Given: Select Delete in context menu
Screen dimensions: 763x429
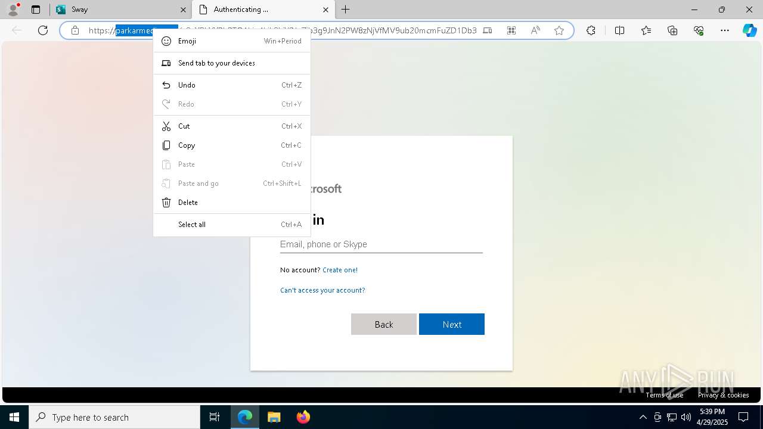Looking at the screenshot, I should tap(232, 203).
